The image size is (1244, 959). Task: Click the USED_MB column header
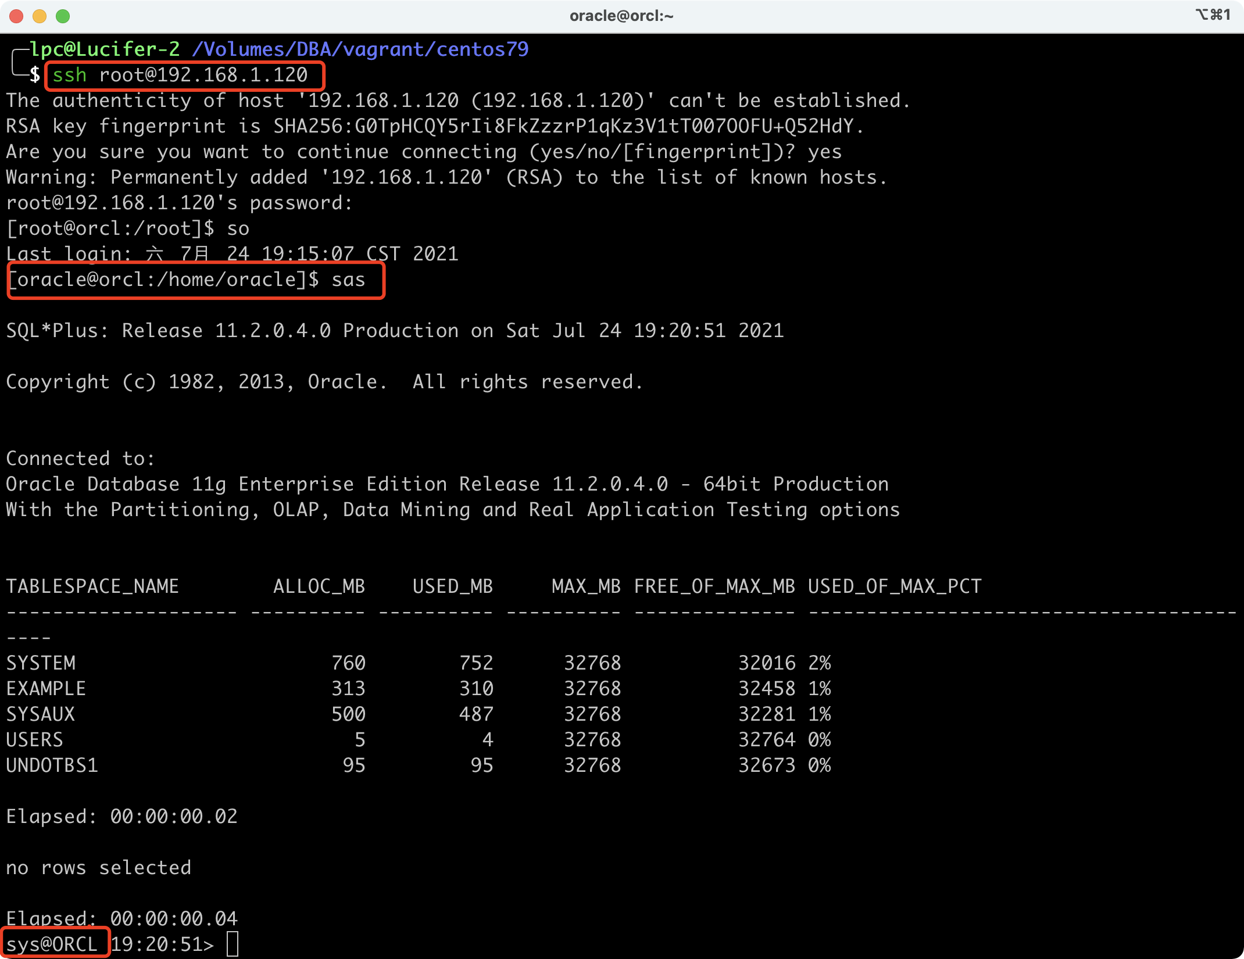click(x=453, y=586)
